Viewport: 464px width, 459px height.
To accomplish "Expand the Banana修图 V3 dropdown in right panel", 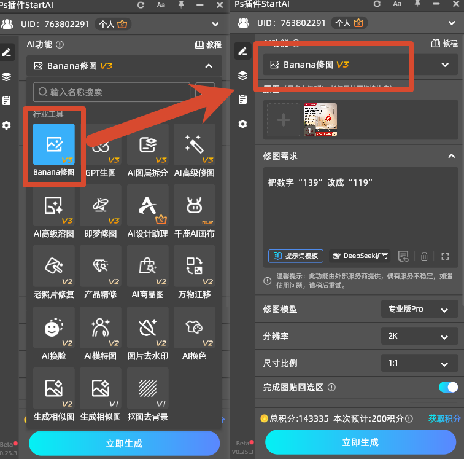I will [x=445, y=65].
